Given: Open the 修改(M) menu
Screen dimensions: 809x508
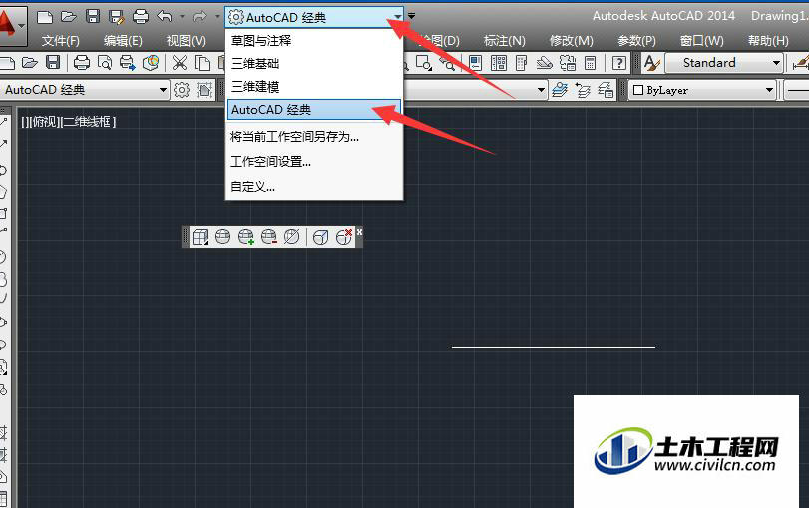Looking at the screenshot, I should (572, 40).
